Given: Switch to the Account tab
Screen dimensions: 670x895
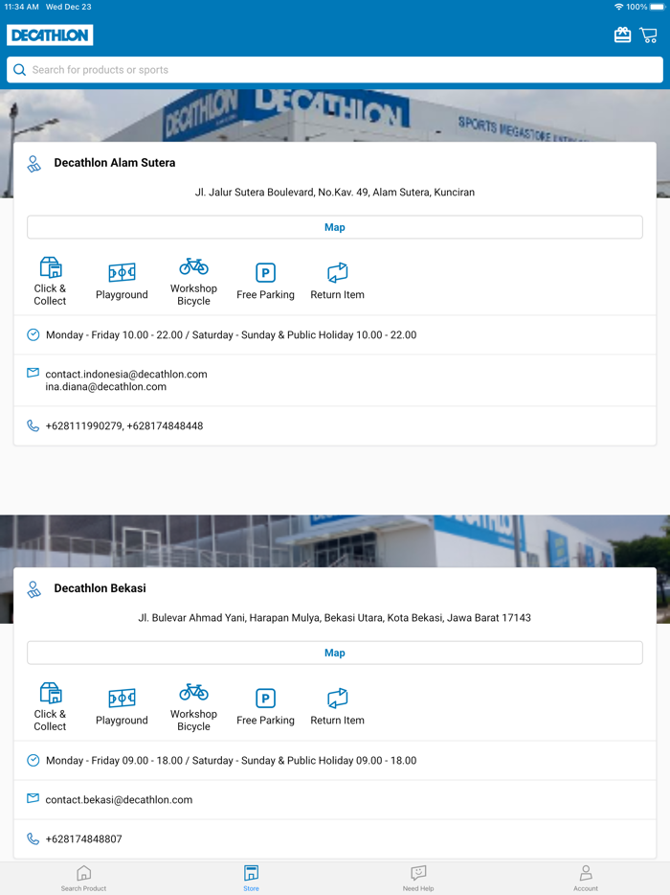Looking at the screenshot, I should (586, 878).
